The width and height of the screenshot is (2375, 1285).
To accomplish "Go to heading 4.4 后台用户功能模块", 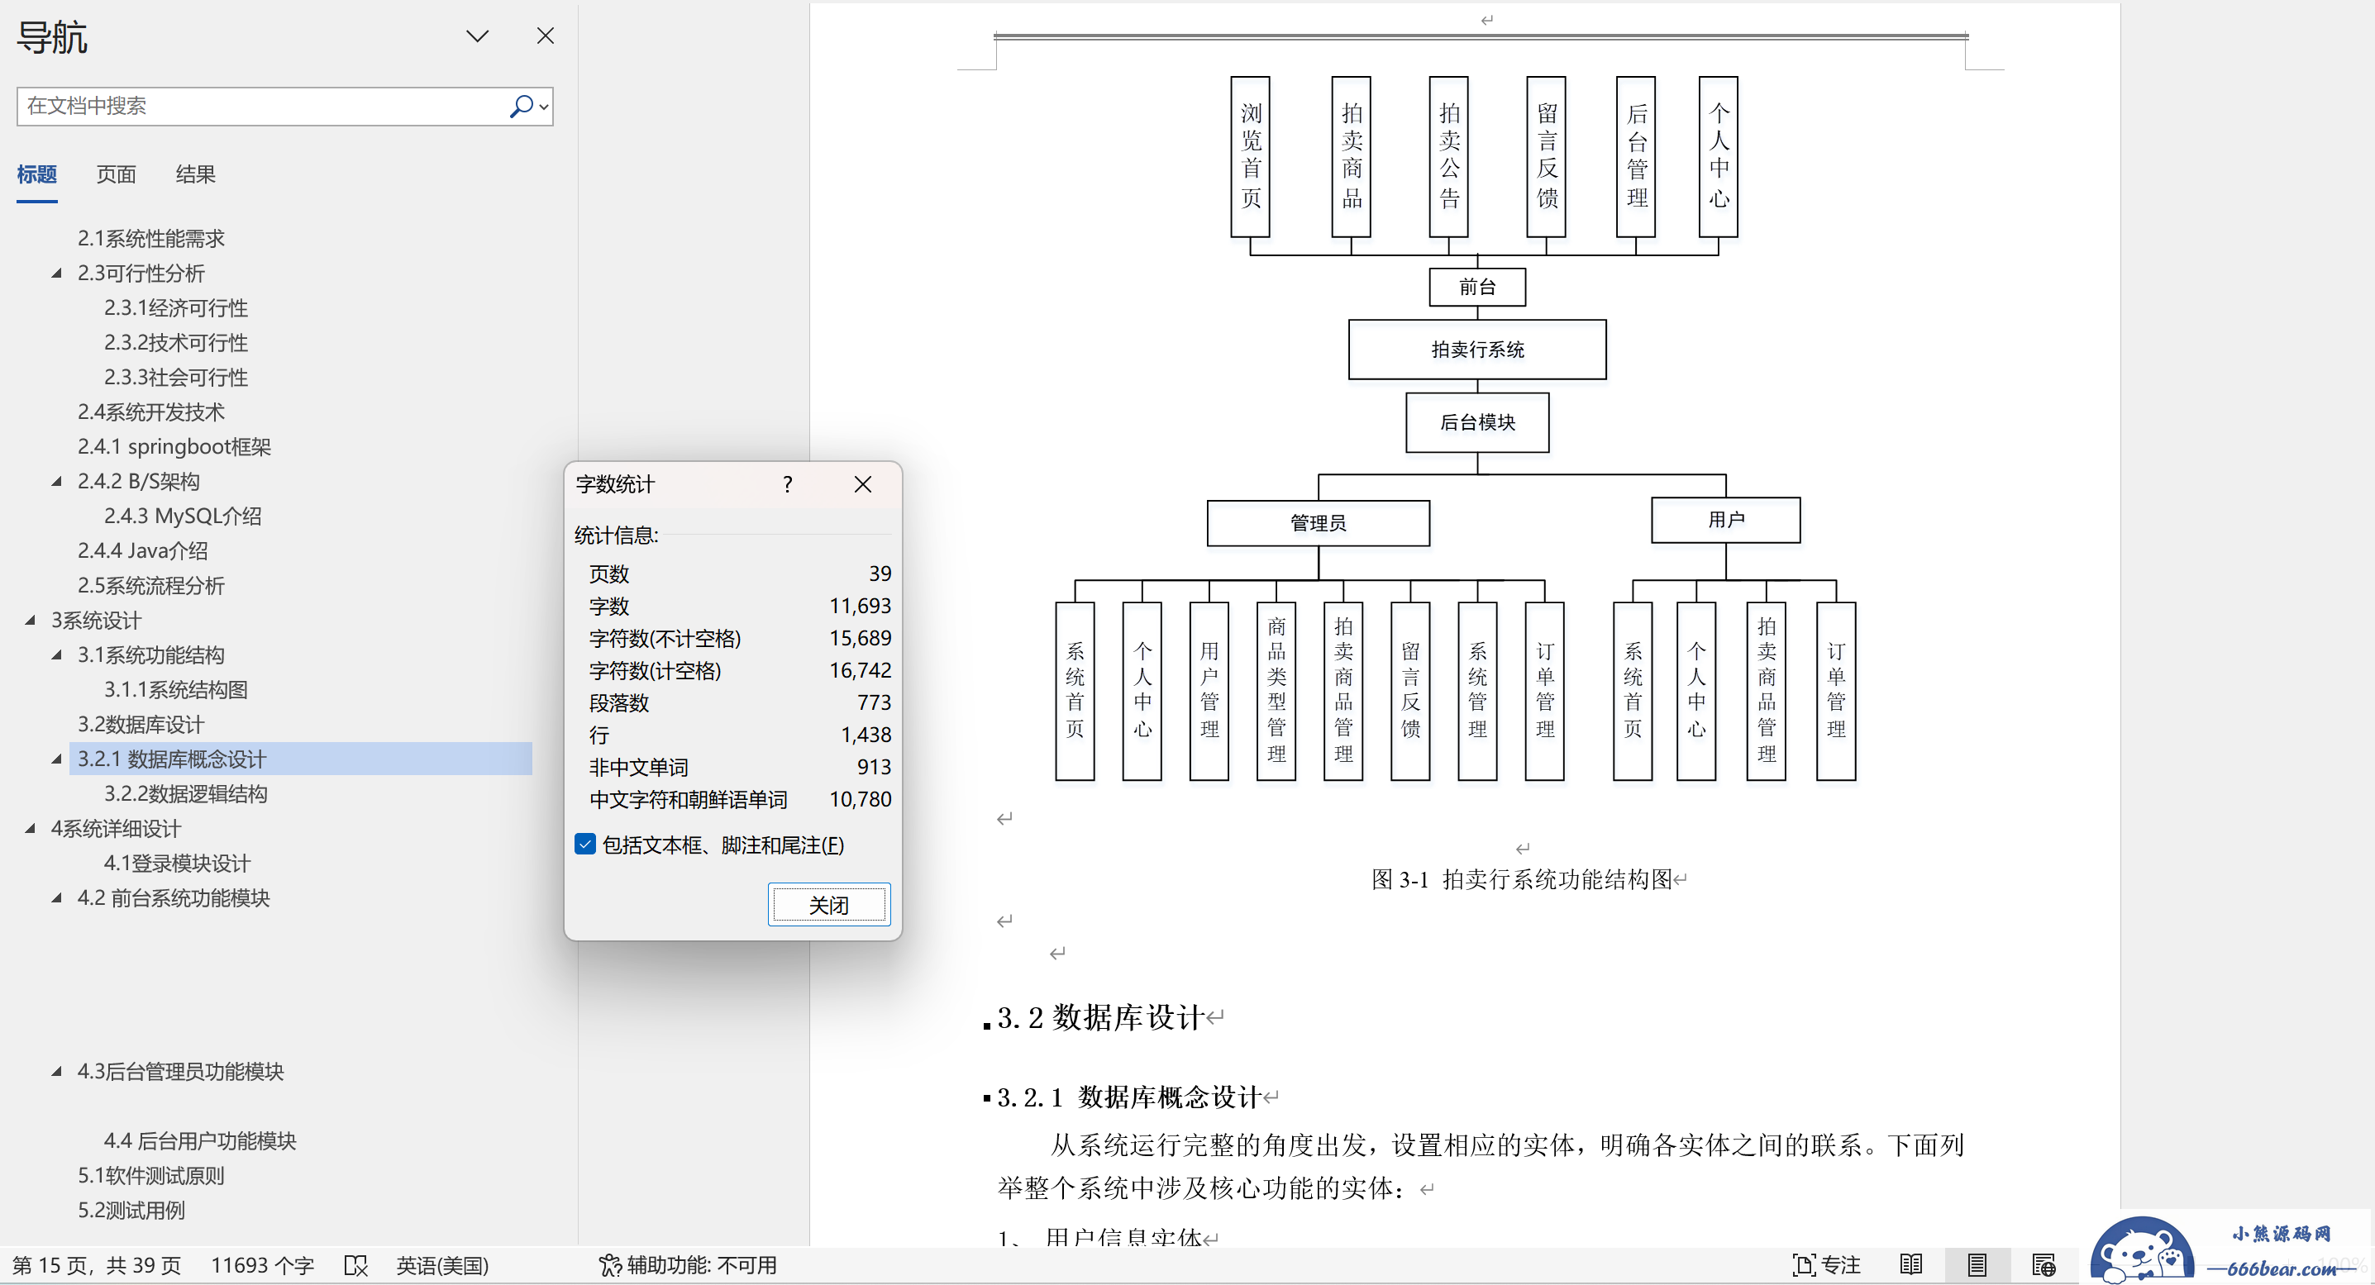I will [x=200, y=1141].
